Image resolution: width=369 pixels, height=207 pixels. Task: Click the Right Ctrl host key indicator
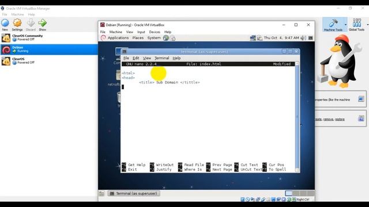point(303,200)
